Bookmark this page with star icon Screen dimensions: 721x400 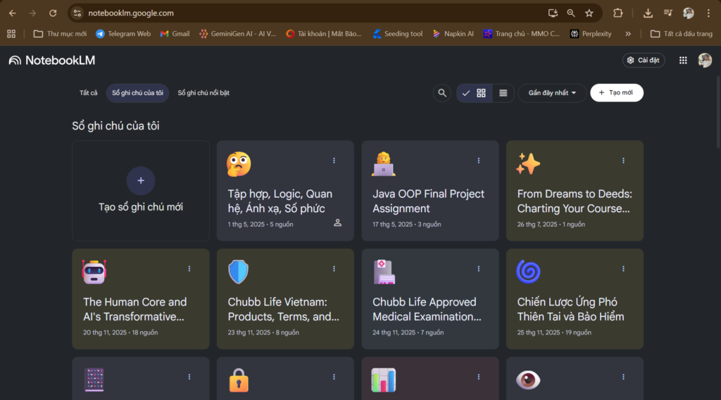point(589,13)
